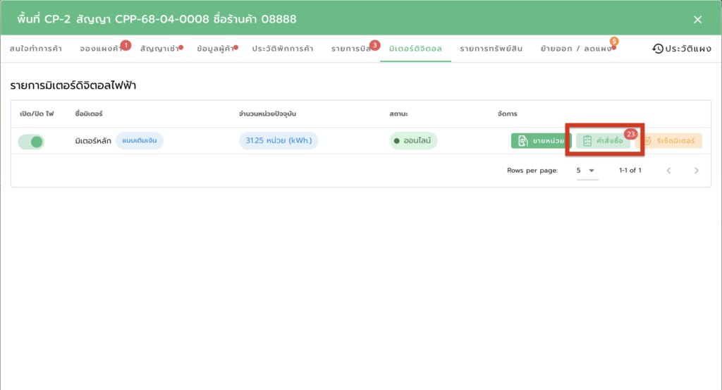Close the dialog with the X icon
722x390 pixels.
coord(697,19)
